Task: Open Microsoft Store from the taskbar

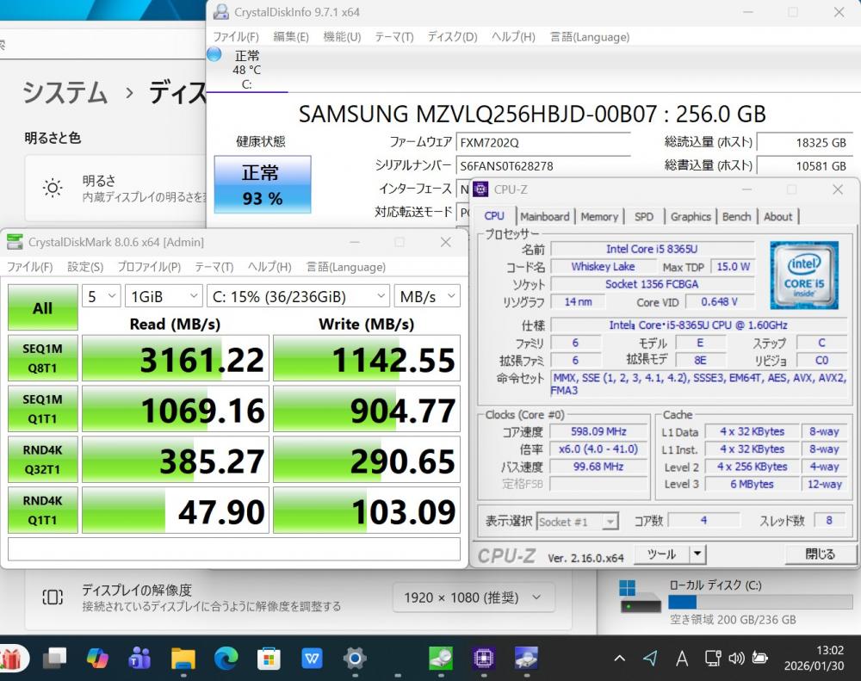Action: tap(269, 659)
